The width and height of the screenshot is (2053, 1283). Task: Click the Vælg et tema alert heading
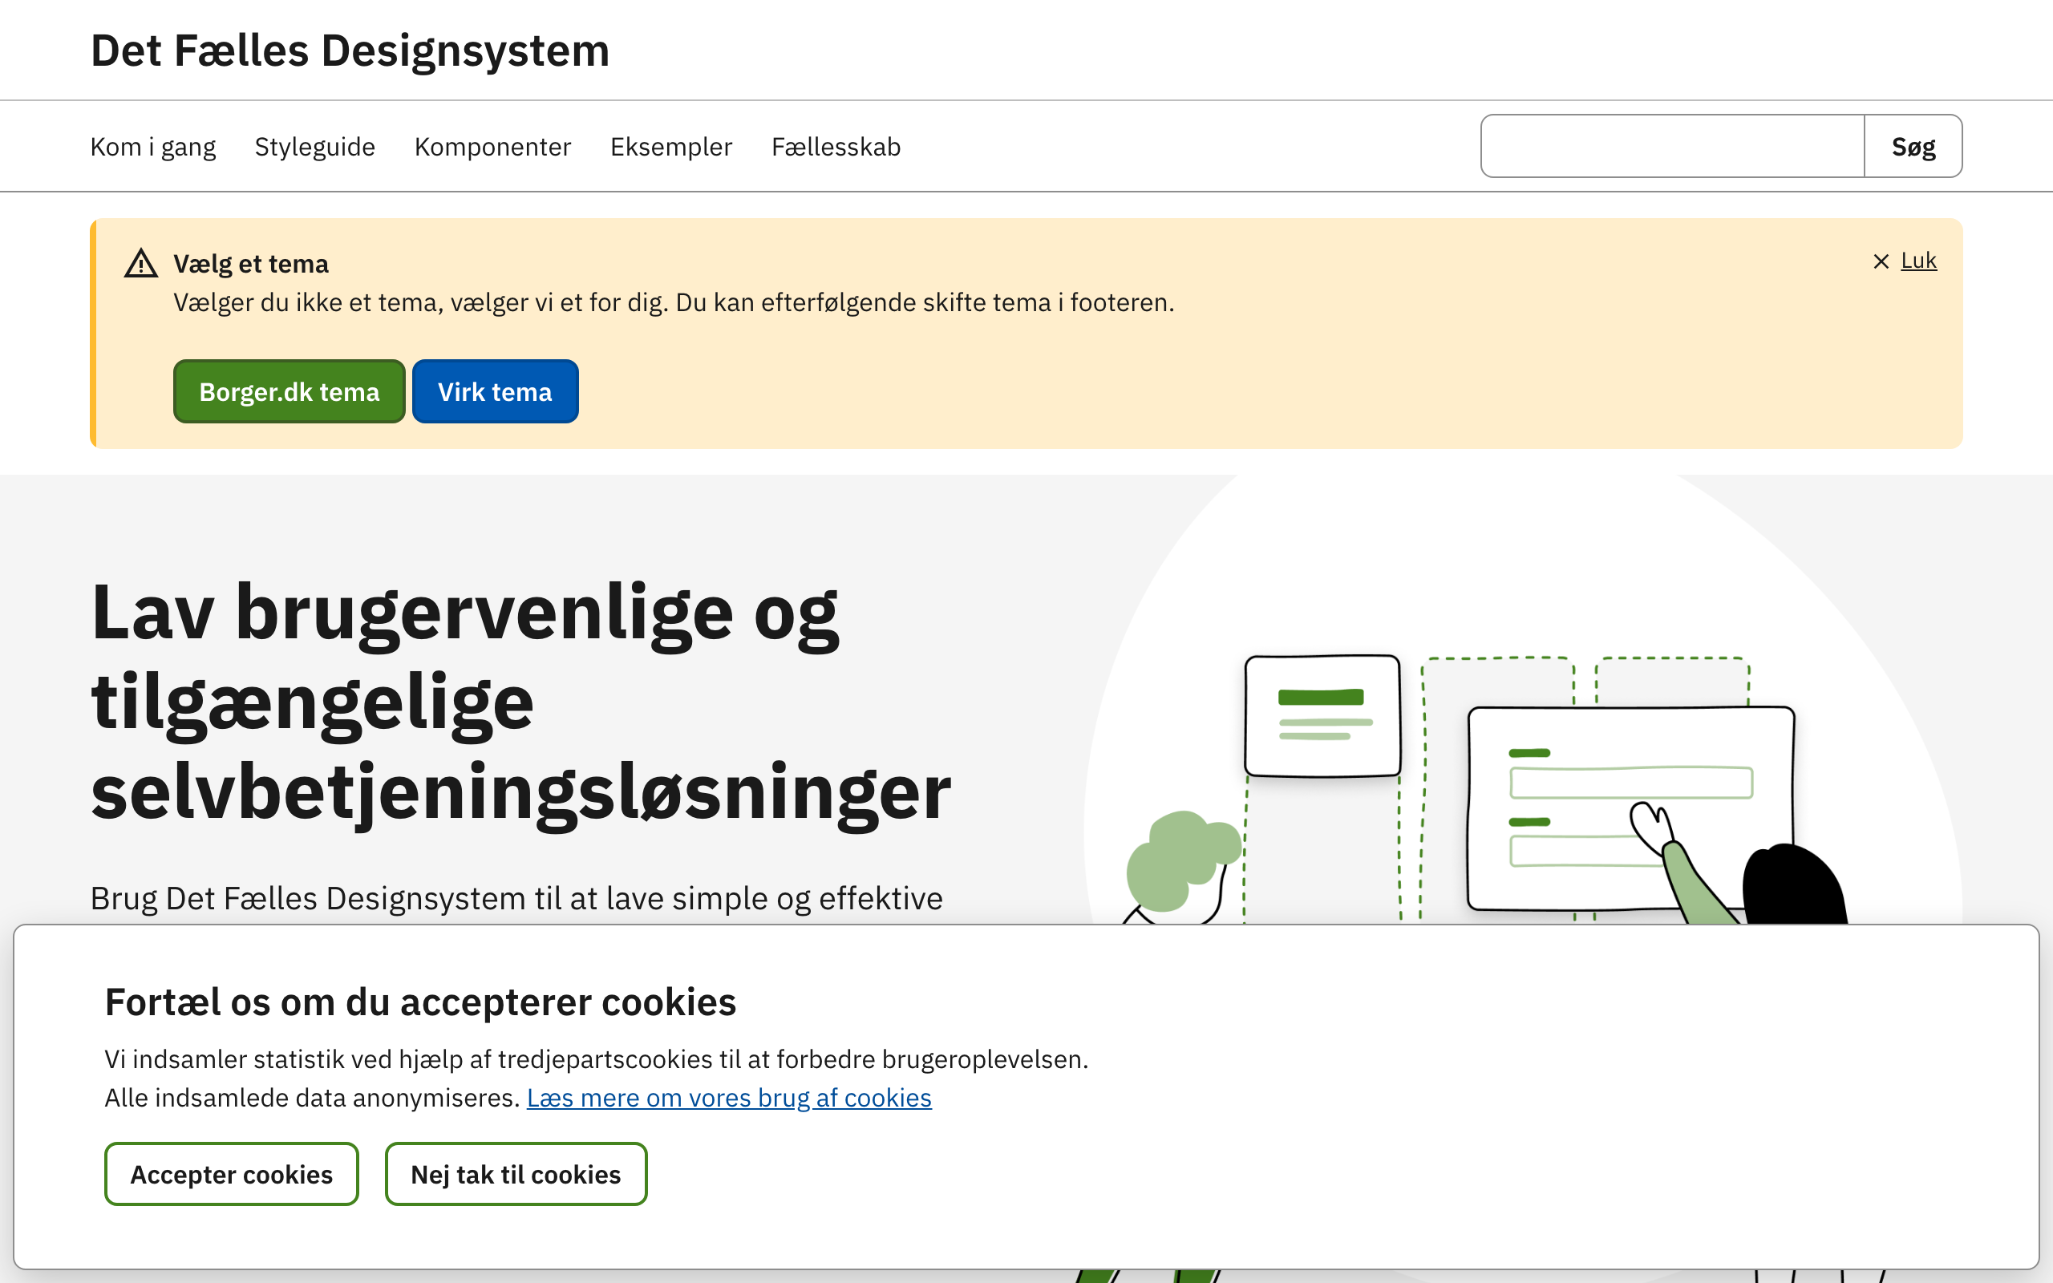(x=251, y=264)
